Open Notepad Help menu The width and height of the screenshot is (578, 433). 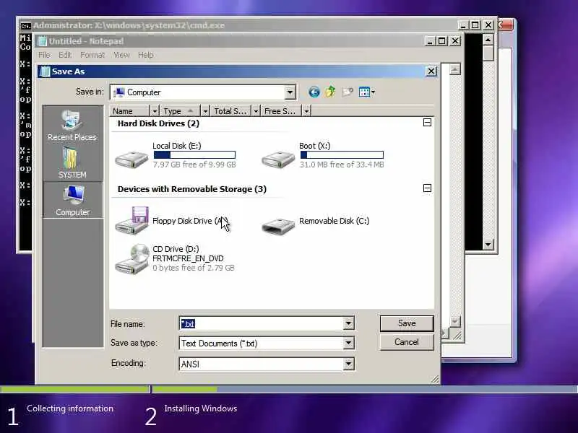pyautogui.click(x=146, y=55)
